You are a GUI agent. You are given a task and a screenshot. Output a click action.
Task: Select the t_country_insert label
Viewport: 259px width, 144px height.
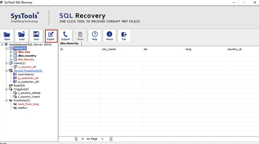tap(29, 97)
